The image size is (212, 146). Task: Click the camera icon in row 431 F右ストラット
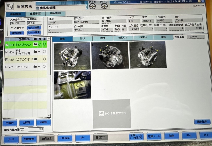[x=35, y=66]
